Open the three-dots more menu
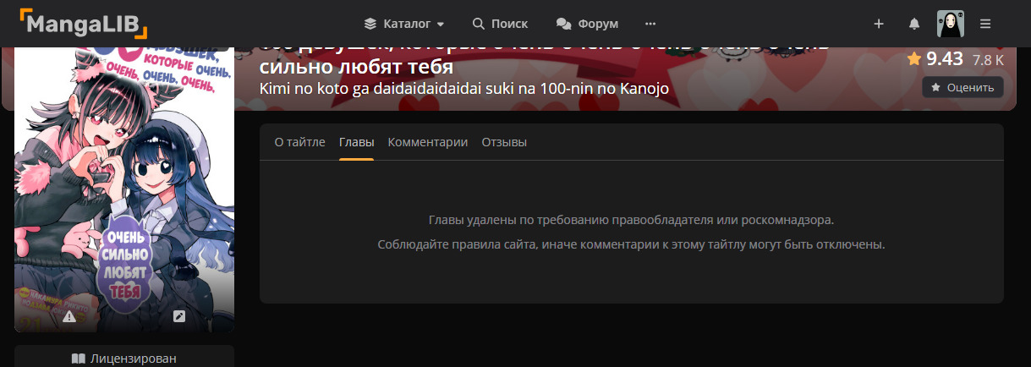 pyautogui.click(x=650, y=24)
